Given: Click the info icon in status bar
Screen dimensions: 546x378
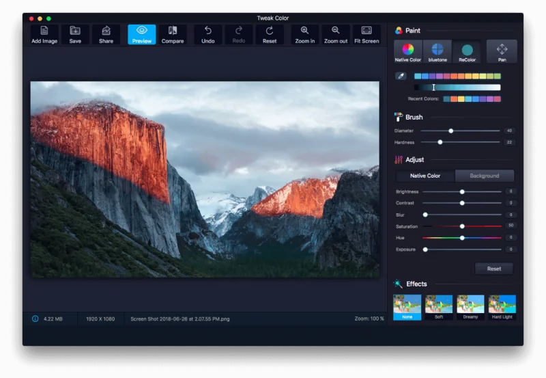Looking at the screenshot, I should [x=35, y=319].
